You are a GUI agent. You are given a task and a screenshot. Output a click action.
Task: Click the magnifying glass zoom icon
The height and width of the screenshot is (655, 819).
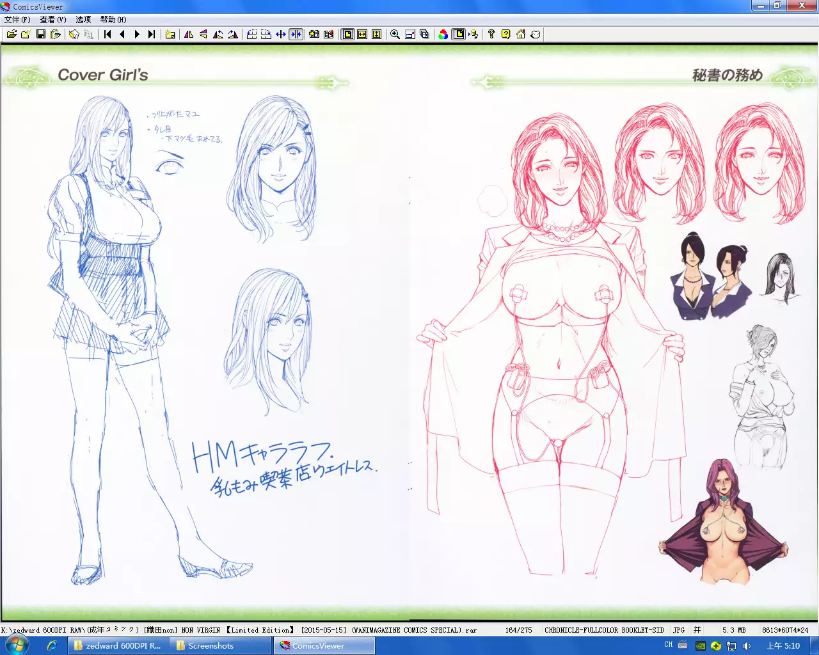pyautogui.click(x=395, y=35)
